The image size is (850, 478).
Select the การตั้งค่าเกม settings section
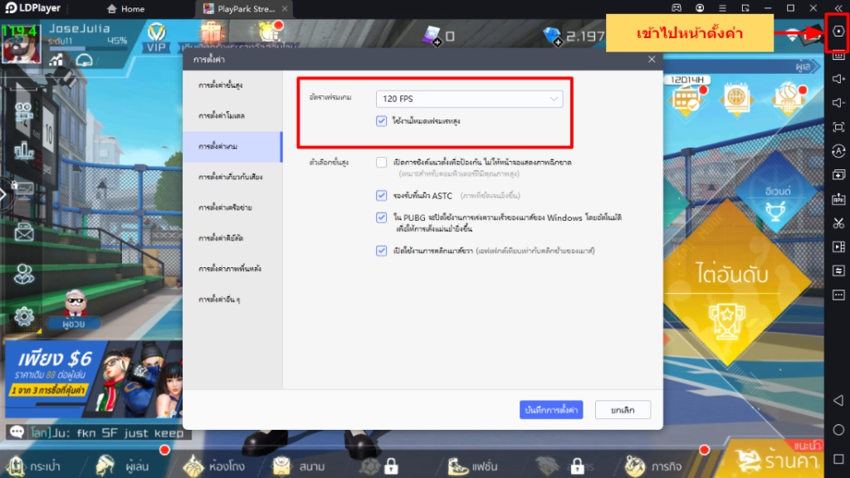[232, 146]
